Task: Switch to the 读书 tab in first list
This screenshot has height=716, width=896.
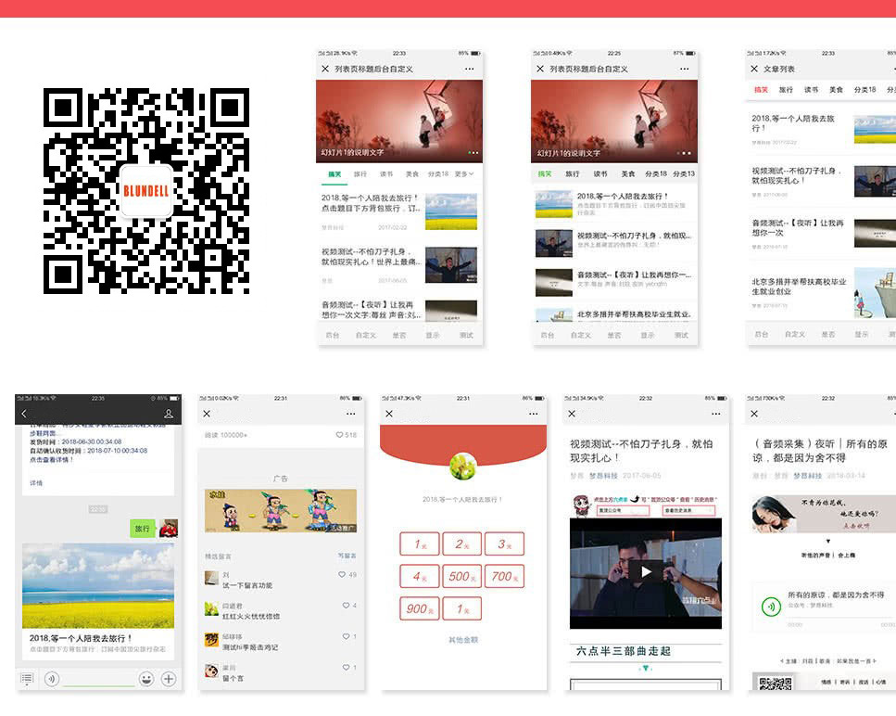Action: point(386,174)
